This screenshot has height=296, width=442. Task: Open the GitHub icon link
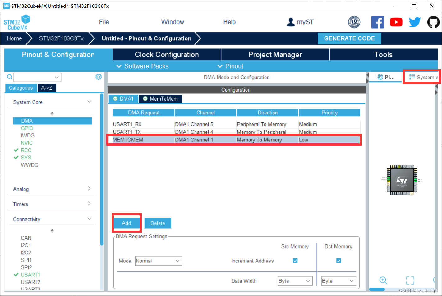click(x=433, y=22)
